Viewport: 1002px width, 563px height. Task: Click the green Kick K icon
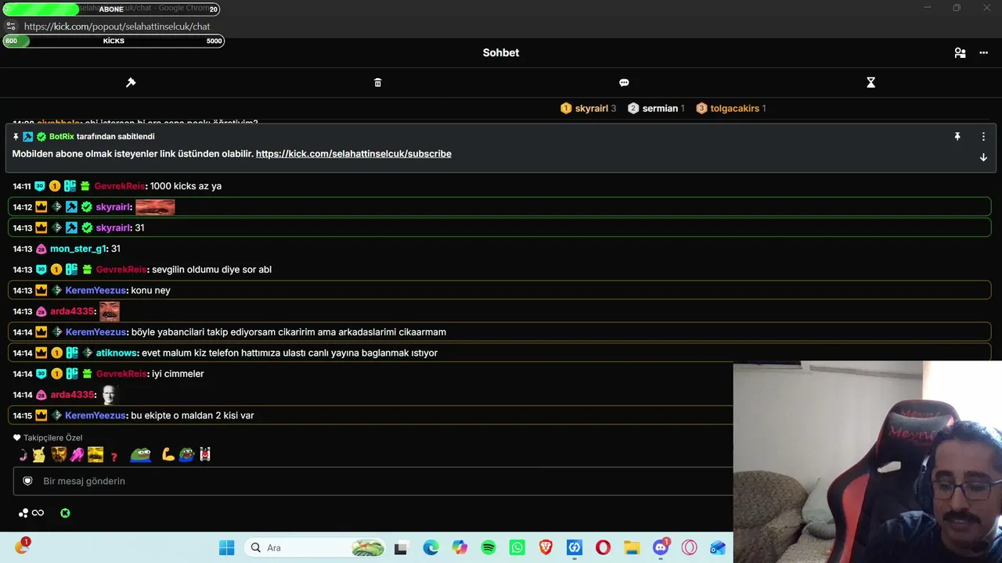point(65,513)
